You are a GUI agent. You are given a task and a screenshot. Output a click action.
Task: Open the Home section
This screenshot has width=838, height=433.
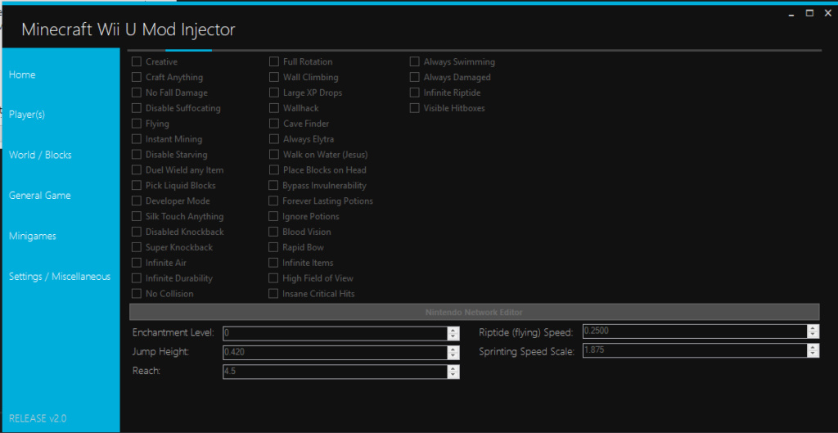pyautogui.click(x=22, y=74)
